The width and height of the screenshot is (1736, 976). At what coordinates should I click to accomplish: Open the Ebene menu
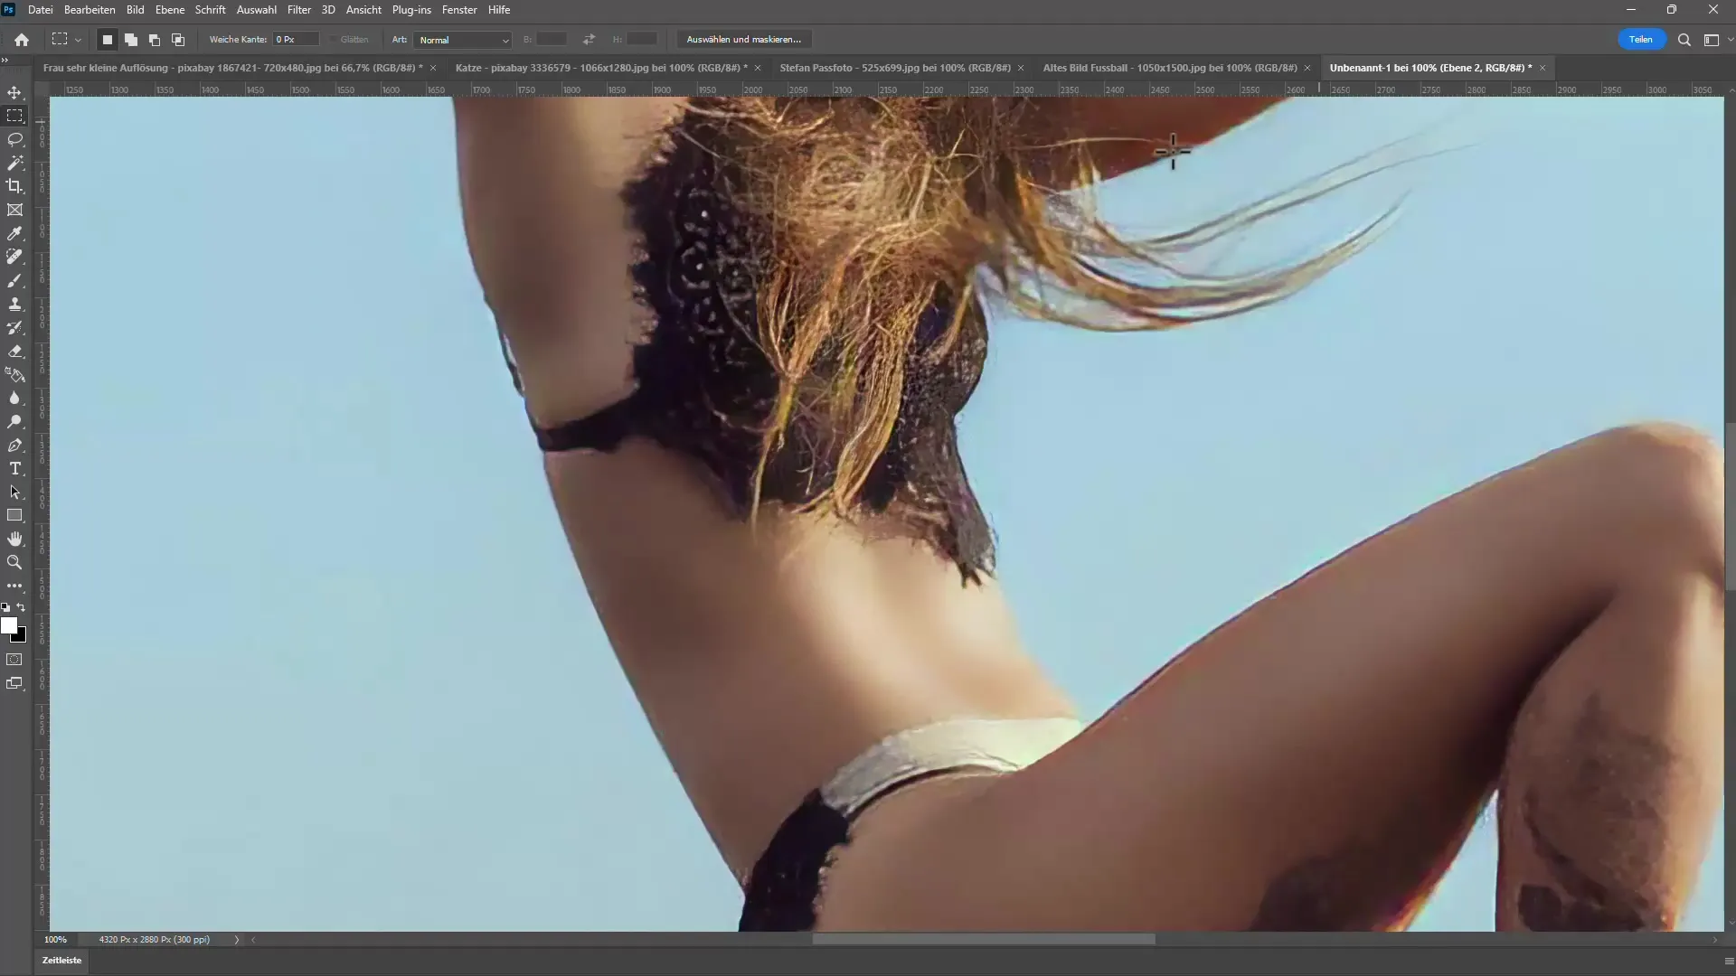[x=169, y=10]
